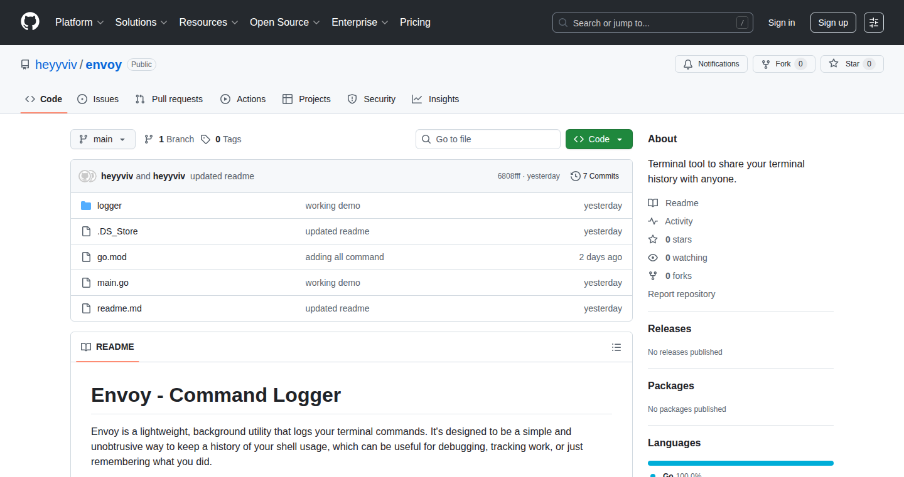
Task: Click Report repository link
Action: point(682,294)
